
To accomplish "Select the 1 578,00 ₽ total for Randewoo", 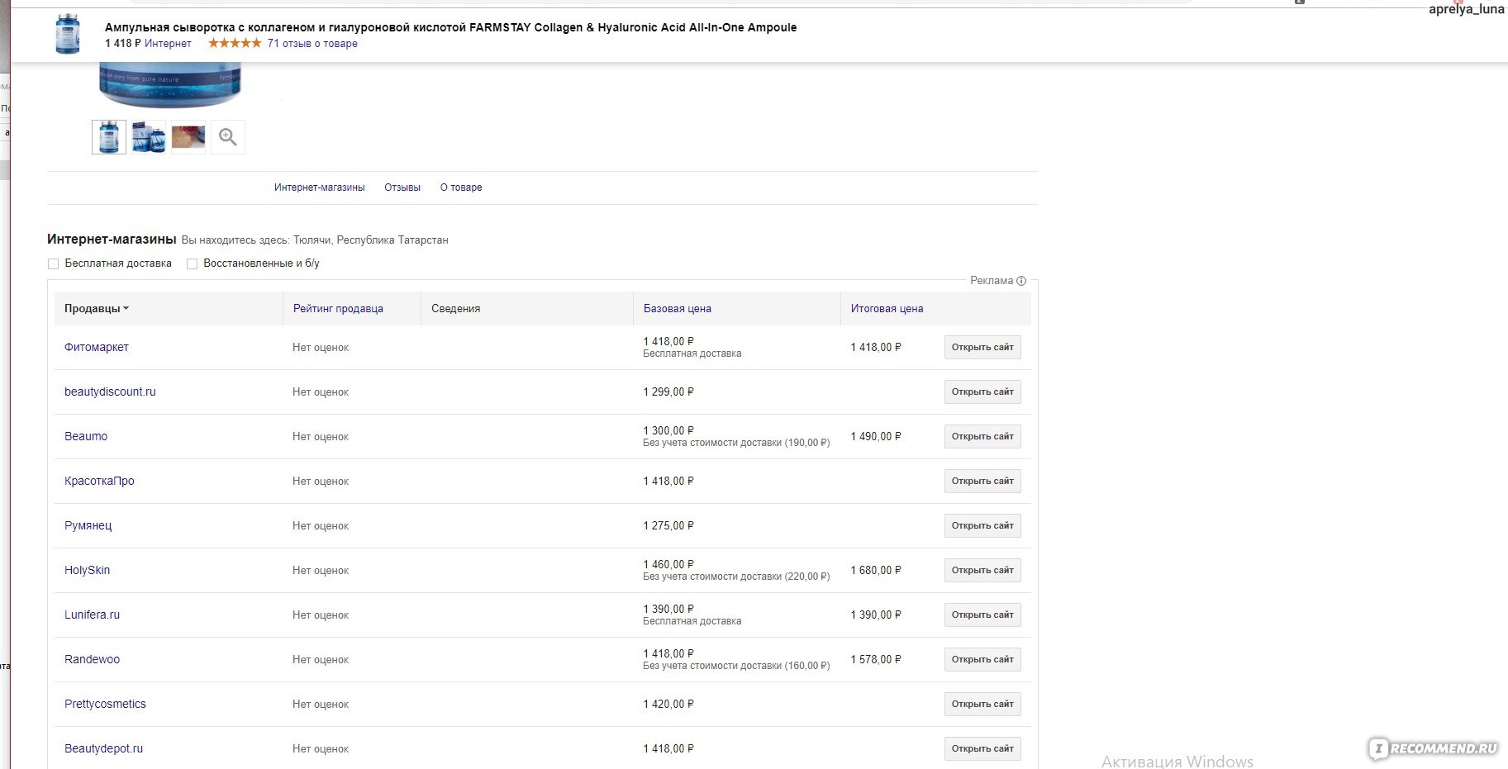I will (x=876, y=660).
